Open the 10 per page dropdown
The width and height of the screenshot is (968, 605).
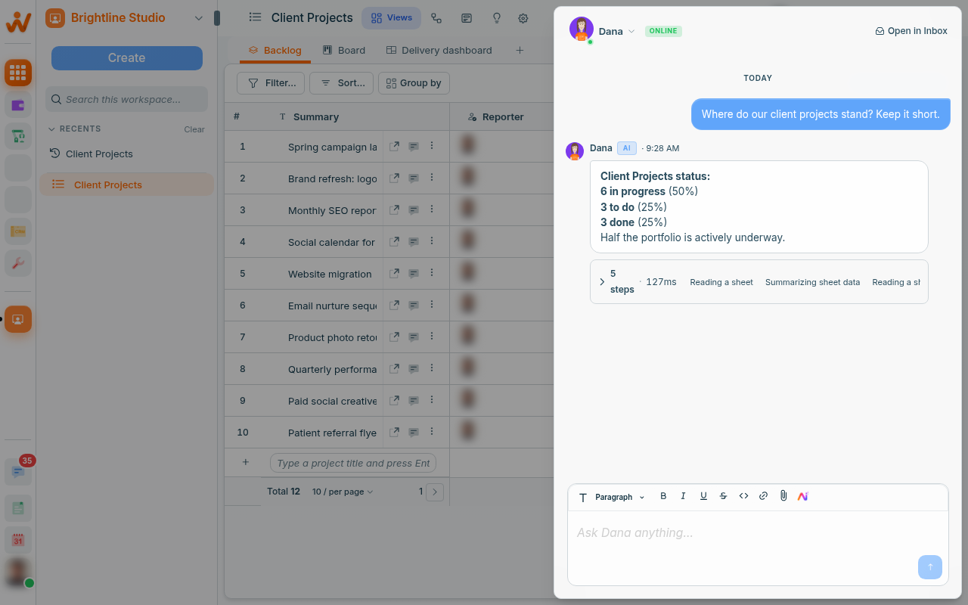point(343,492)
